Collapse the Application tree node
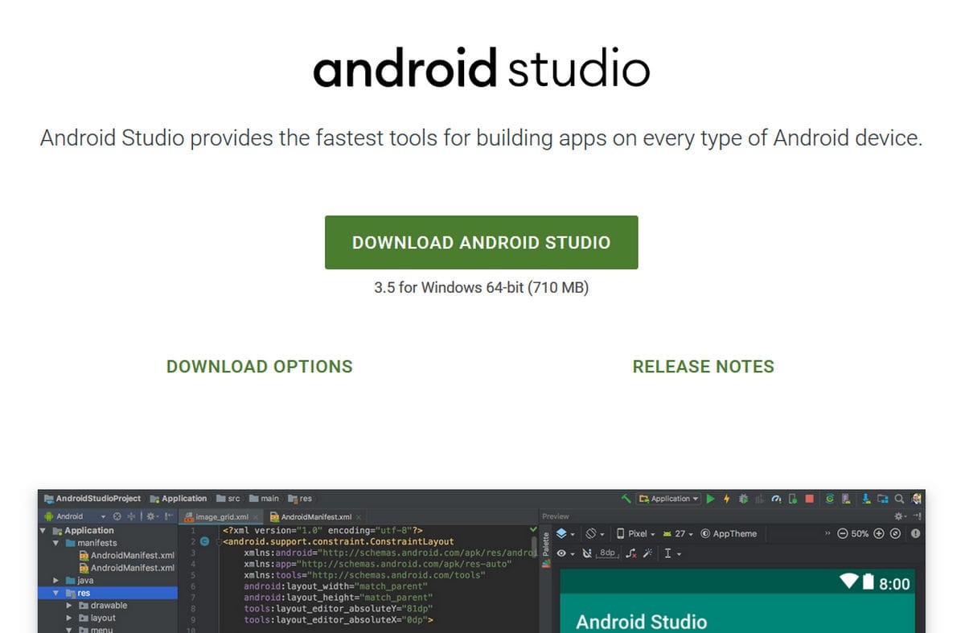Screen dimensions: 965x633 (x=43, y=531)
